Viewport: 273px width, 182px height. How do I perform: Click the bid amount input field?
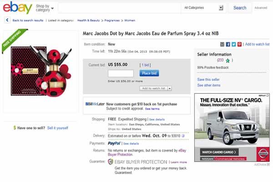point(121,73)
